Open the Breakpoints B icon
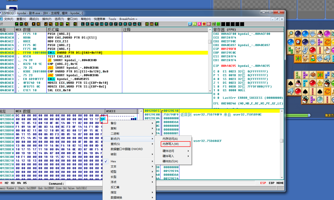The height and width of the screenshot is (200, 334). pyautogui.click(x=125, y=24)
